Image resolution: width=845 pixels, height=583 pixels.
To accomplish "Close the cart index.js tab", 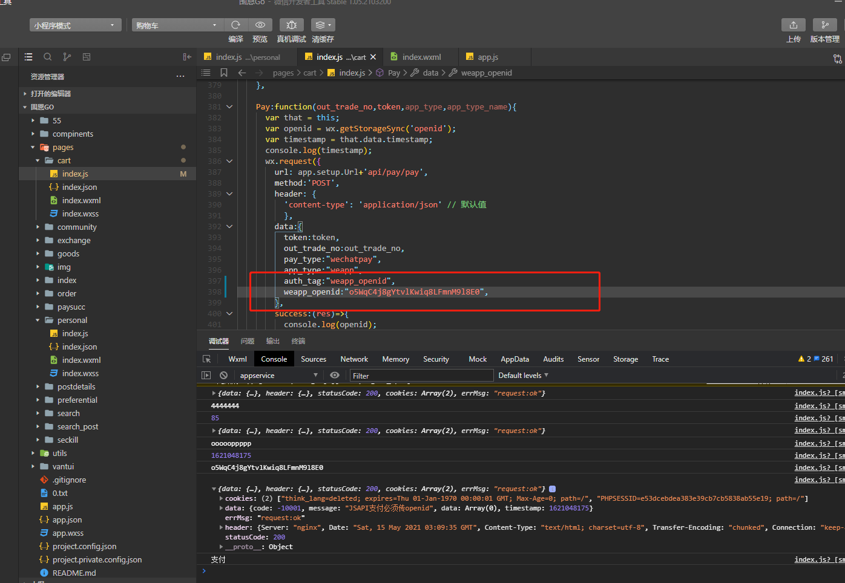I will pos(373,57).
